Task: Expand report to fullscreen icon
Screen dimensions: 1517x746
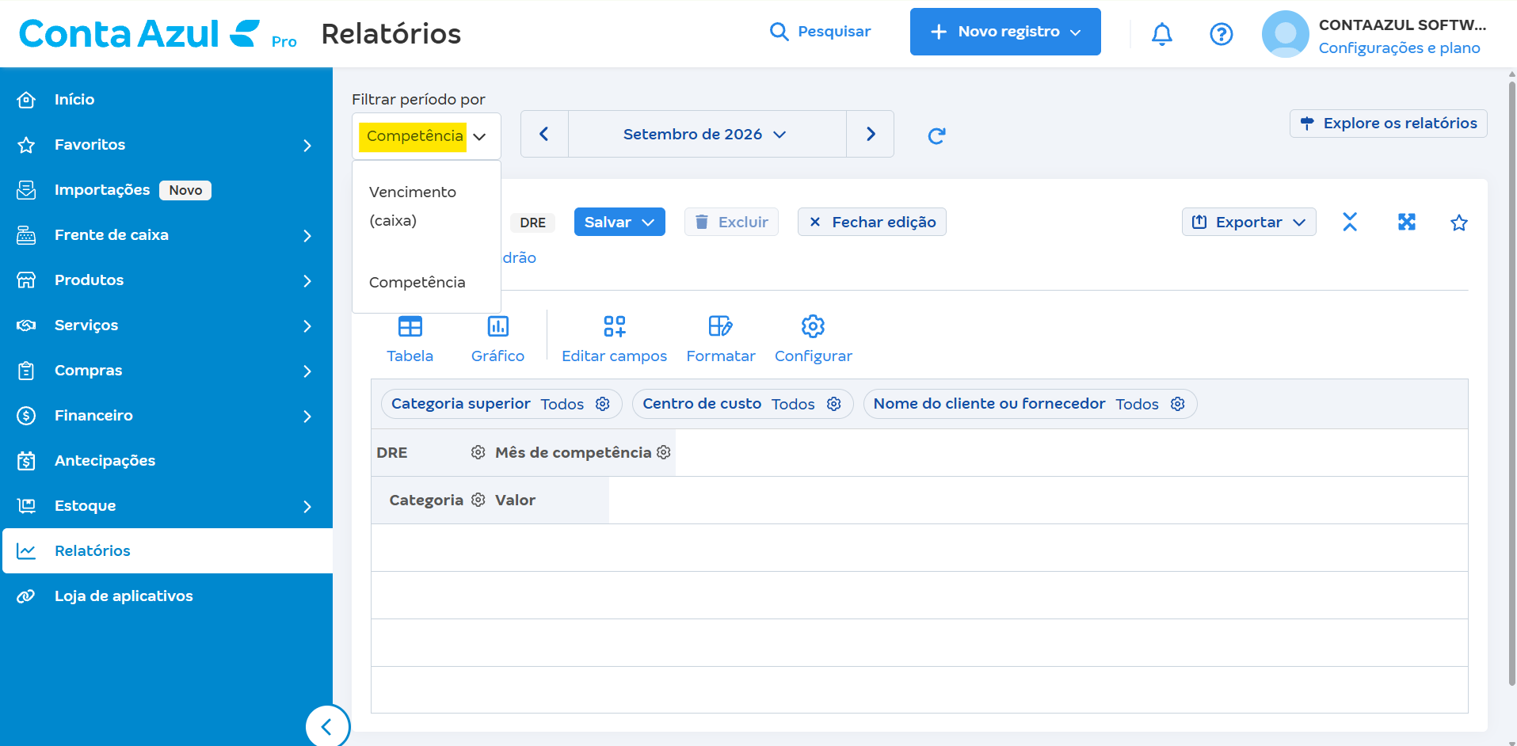Action: (1406, 222)
